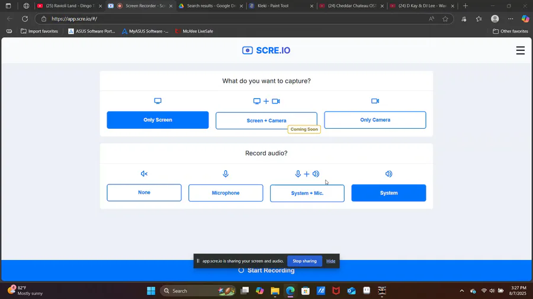The height and width of the screenshot is (299, 533).
Task: Open the ASUS Software Portal bookmark
Action: (x=91, y=31)
